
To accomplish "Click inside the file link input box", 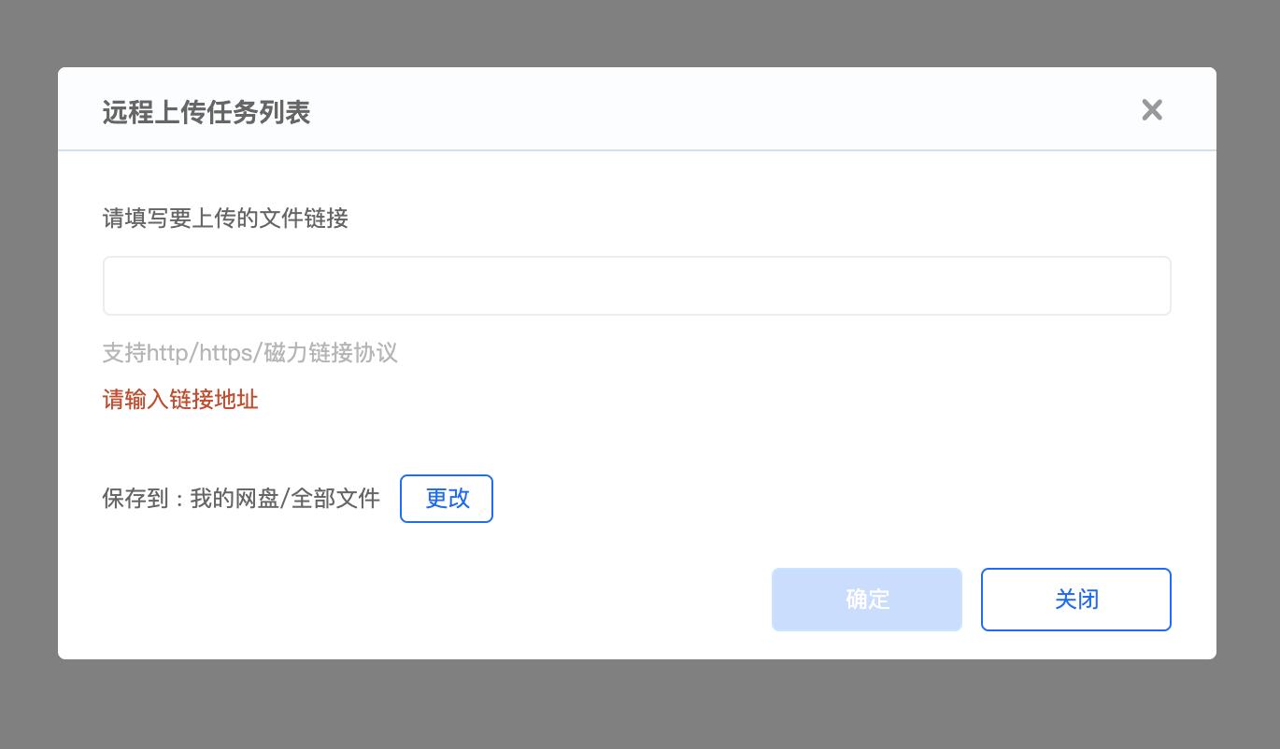I will pos(637,285).
